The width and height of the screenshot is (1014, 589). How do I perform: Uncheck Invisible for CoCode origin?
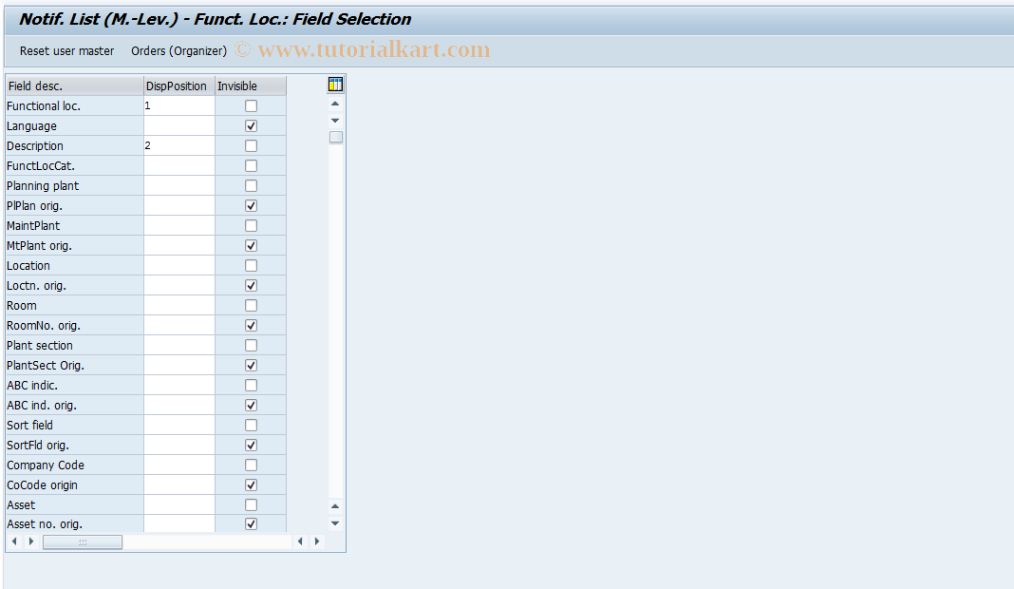(x=251, y=485)
